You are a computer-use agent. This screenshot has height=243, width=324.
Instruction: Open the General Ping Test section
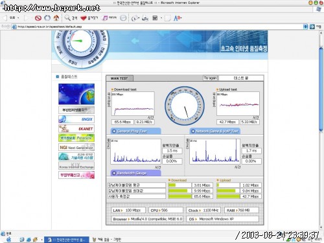135,131
